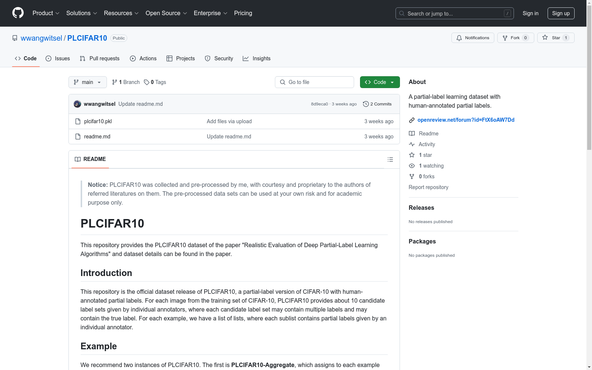Click the wwangwitsel avatar in commit row
The image size is (592, 370).
coord(77,104)
